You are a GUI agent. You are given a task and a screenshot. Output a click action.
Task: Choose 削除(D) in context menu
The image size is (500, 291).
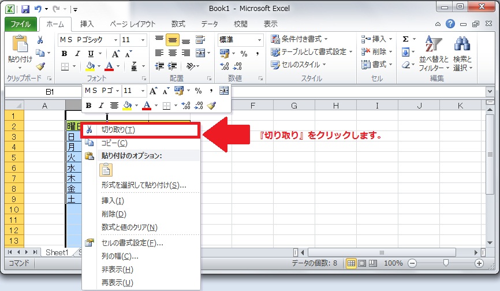coord(141,214)
